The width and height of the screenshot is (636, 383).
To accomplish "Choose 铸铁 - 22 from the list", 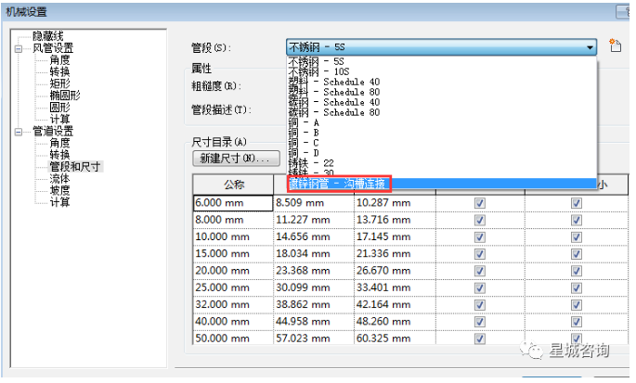I will coord(442,163).
